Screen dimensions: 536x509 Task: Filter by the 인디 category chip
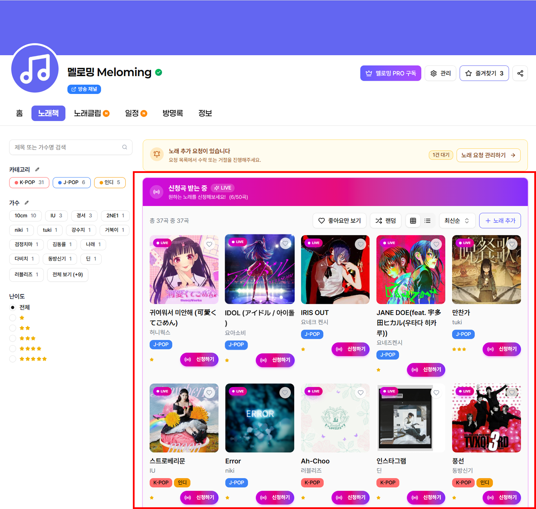110,182
